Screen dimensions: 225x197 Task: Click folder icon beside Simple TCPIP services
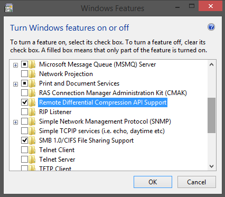32,131
